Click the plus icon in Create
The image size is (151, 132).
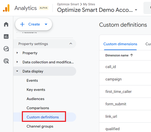tap(22, 24)
